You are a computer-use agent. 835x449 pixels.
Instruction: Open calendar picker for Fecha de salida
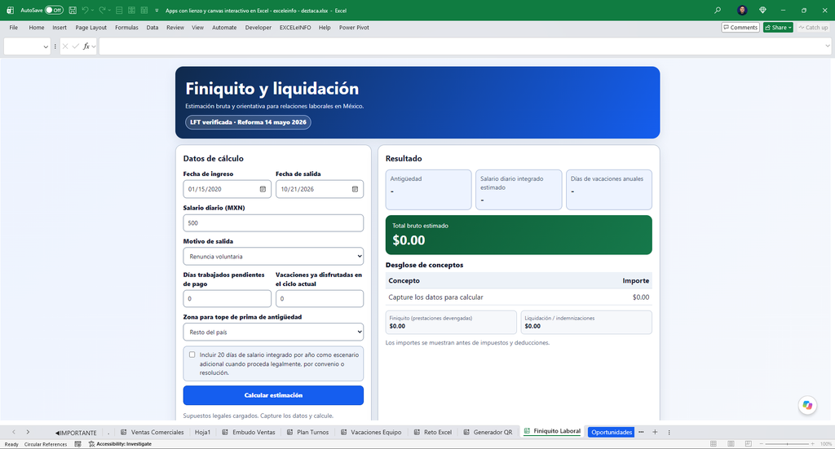[356, 189]
